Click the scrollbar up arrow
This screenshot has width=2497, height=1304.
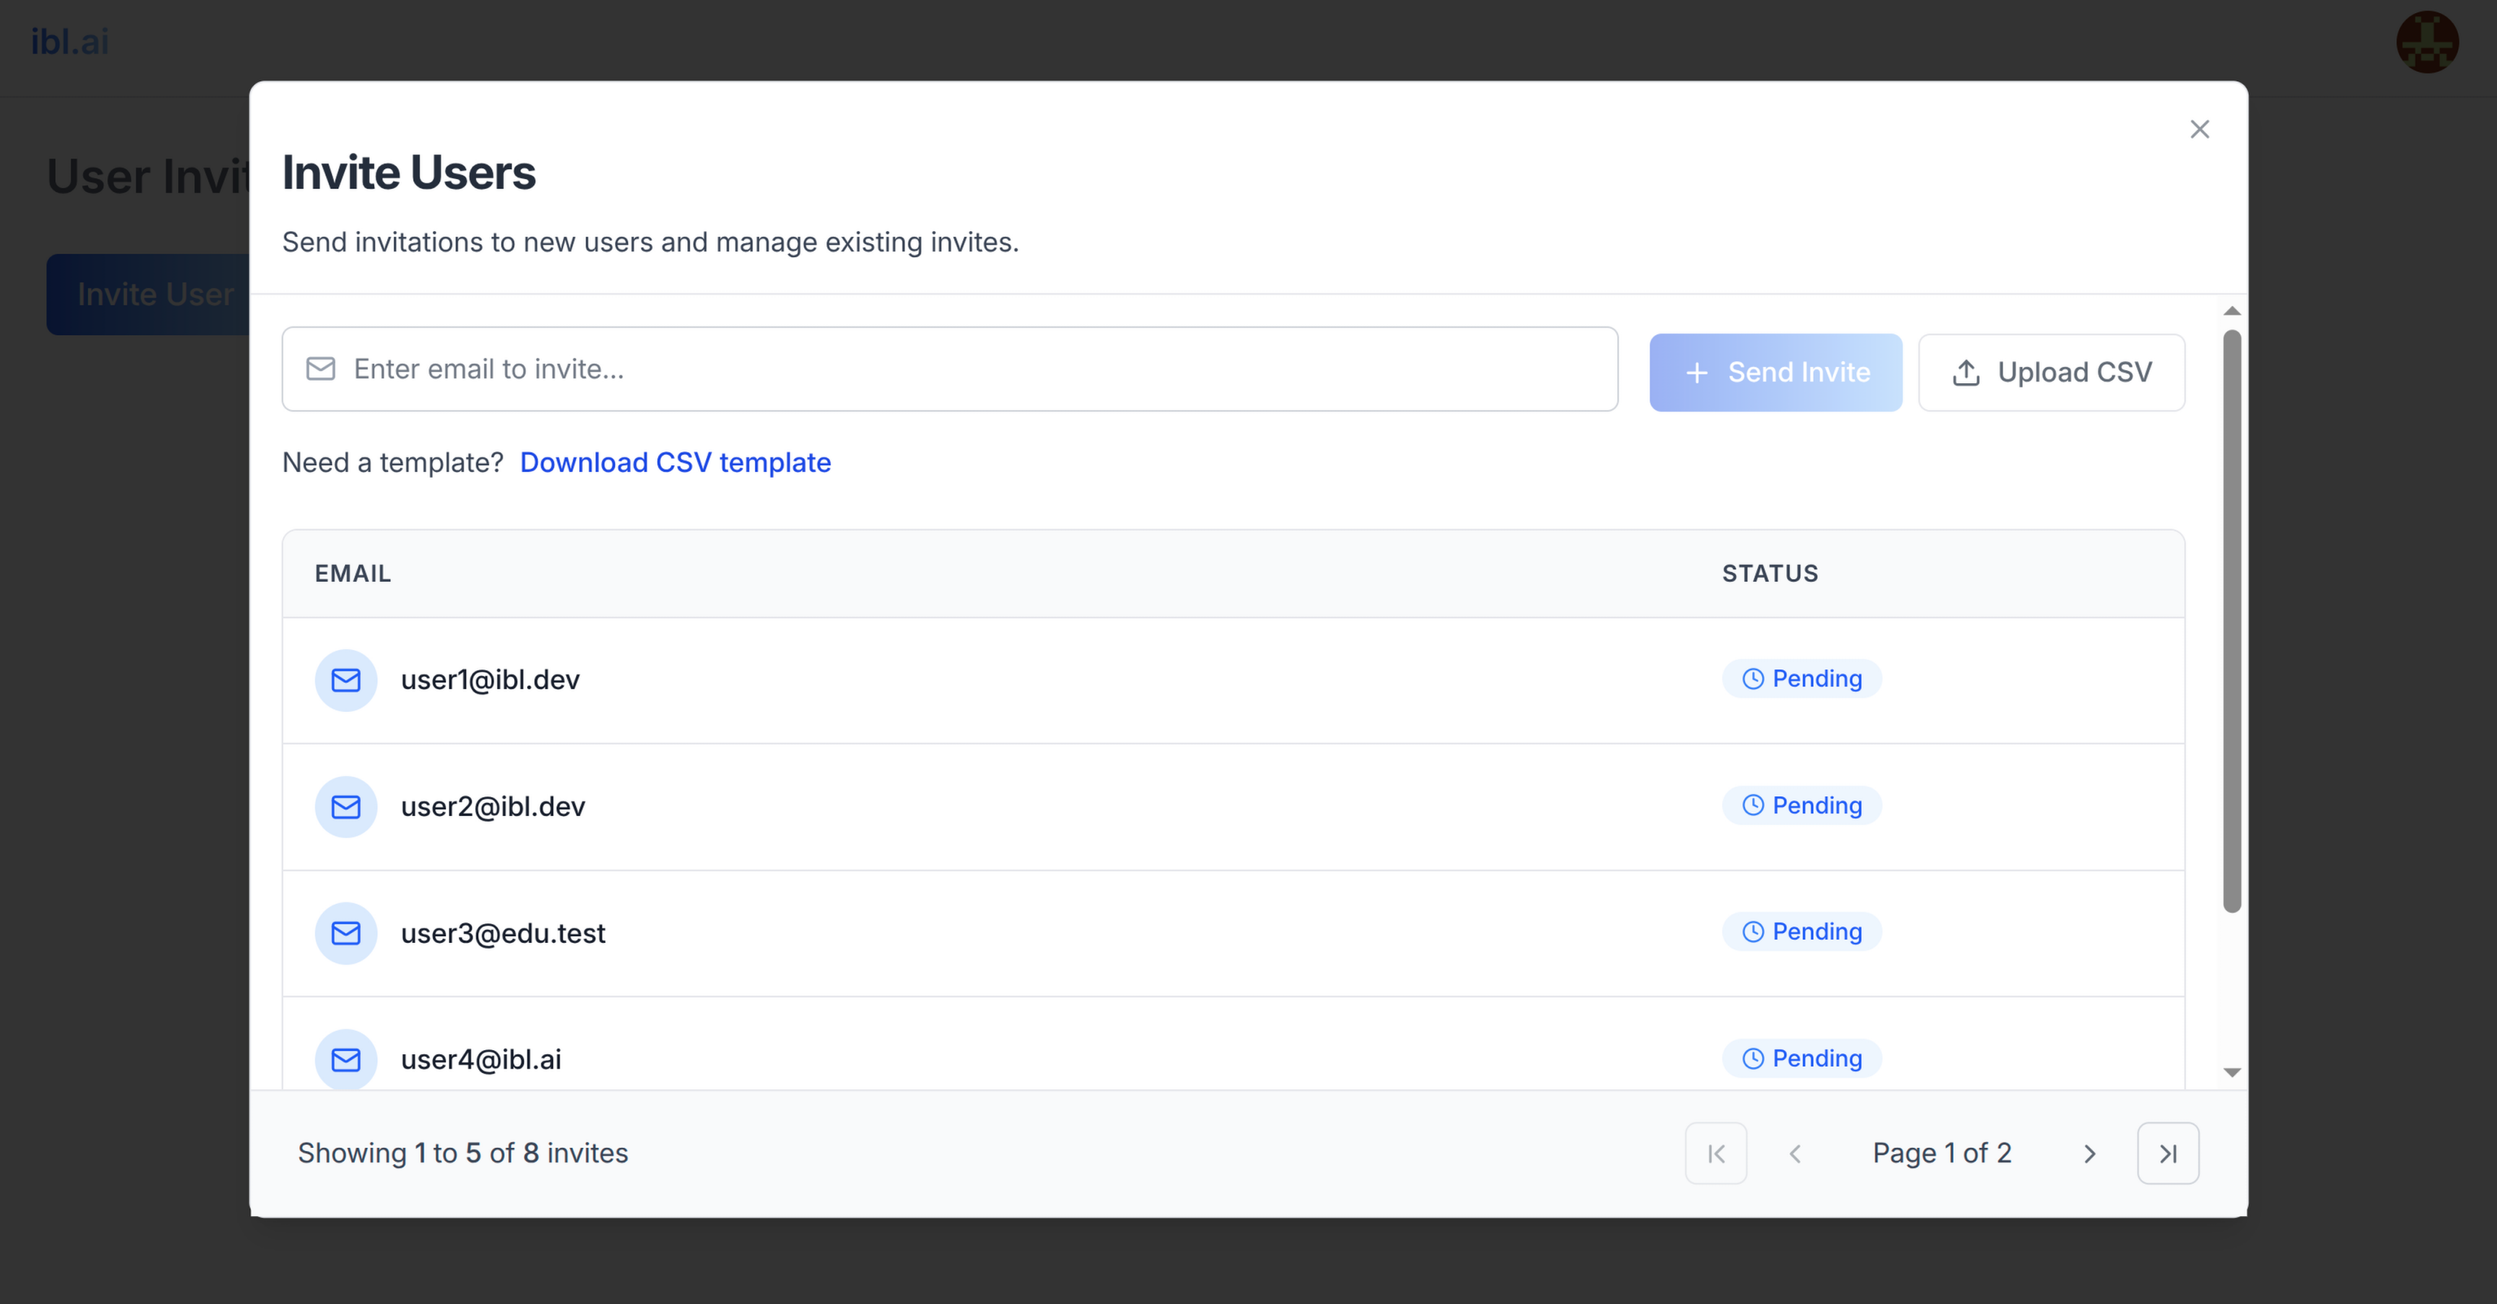[2231, 312]
